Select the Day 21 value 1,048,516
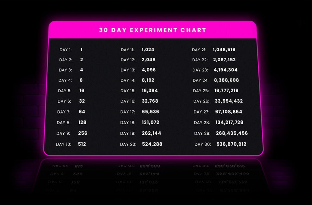Viewport: 312px width, 205px height. [224, 49]
